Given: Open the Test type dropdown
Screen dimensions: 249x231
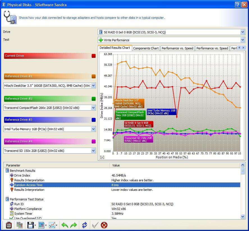Looking at the screenshot, I should coord(243,40).
